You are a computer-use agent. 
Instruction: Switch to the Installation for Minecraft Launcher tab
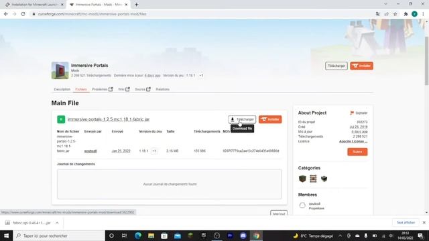pos(34,5)
